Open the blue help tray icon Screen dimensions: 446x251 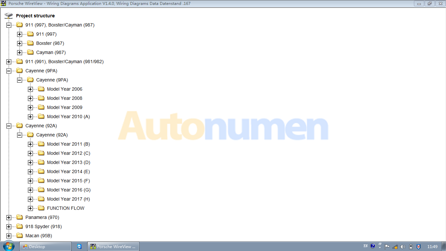tap(373, 246)
